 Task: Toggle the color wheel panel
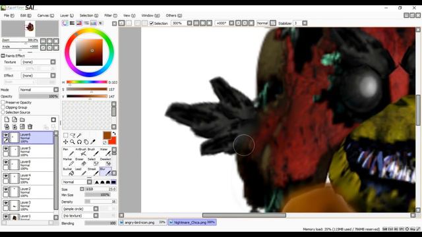(x=65, y=24)
